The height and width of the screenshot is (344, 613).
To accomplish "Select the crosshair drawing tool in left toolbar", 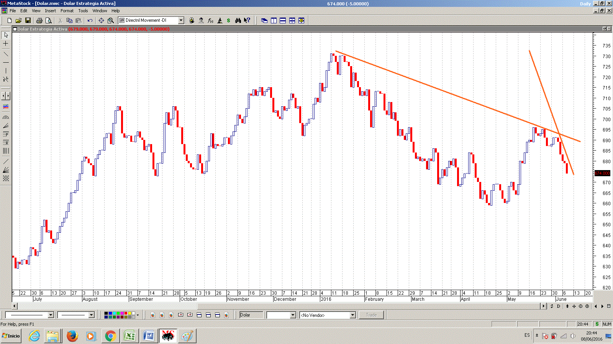I will [6, 44].
